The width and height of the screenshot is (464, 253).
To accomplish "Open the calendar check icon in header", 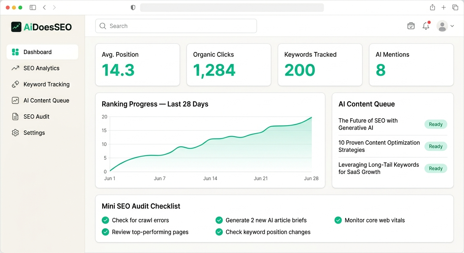I will click(x=411, y=26).
